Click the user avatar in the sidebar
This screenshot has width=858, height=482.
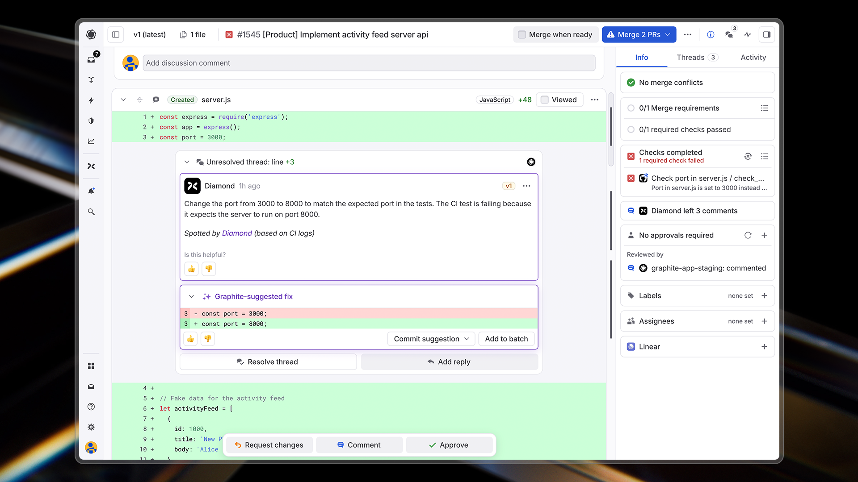pyautogui.click(x=91, y=447)
